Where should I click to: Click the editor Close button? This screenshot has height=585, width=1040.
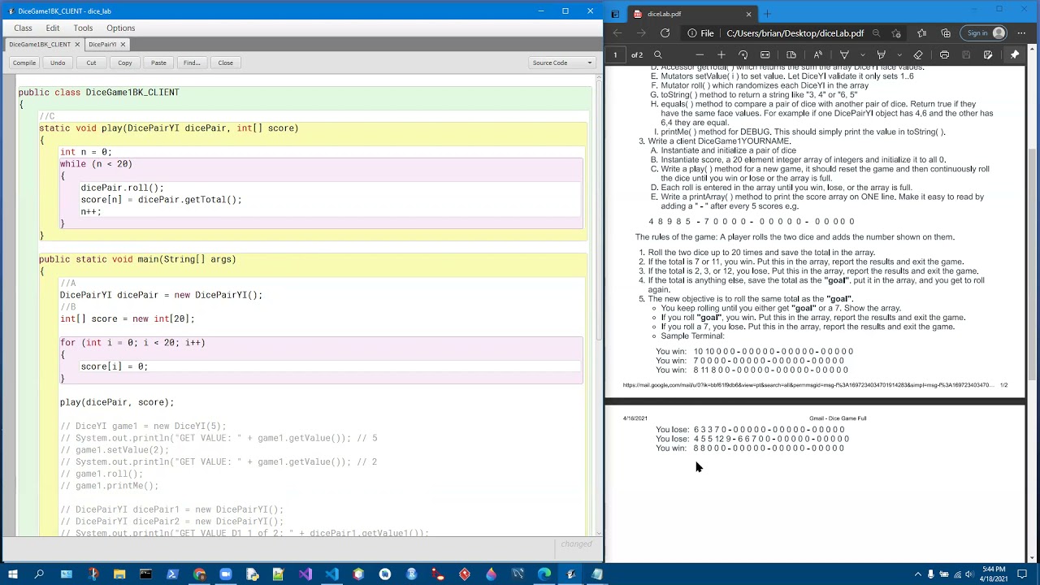[225, 63]
